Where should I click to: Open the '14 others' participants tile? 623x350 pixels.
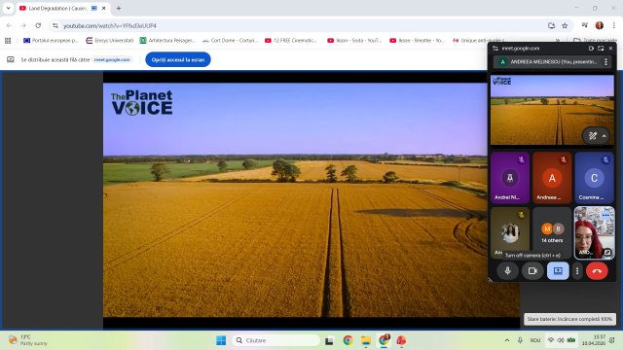tap(552, 232)
